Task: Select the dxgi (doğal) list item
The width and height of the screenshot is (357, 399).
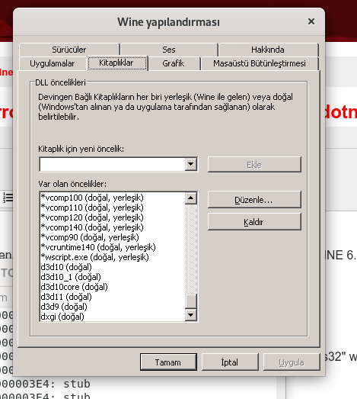Action: pyautogui.click(x=62, y=317)
